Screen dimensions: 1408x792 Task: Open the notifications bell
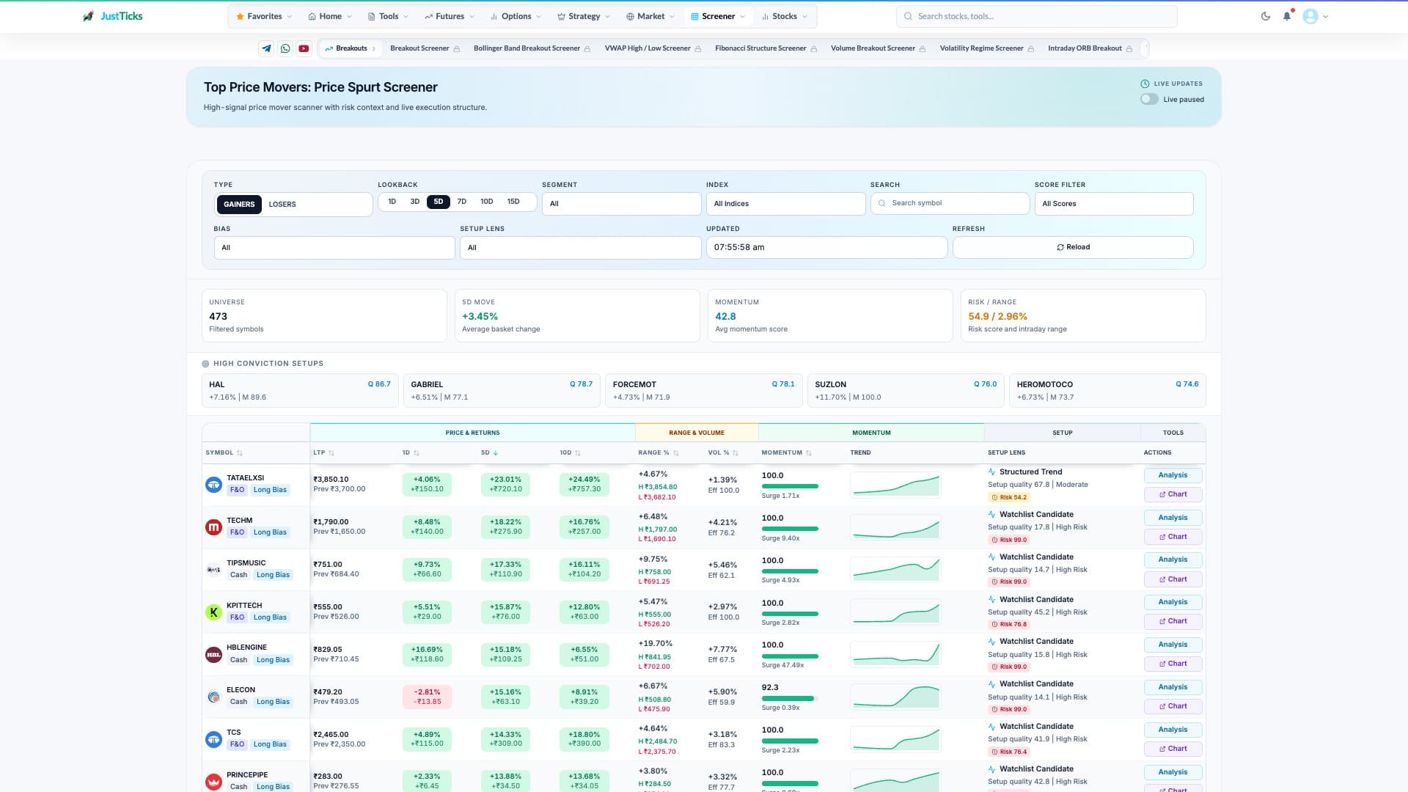tap(1287, 16)
